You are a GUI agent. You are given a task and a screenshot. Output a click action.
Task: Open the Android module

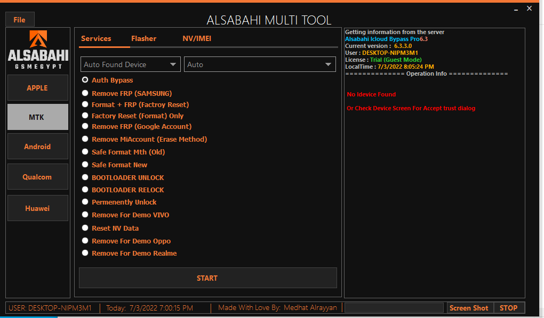(37, 146)
